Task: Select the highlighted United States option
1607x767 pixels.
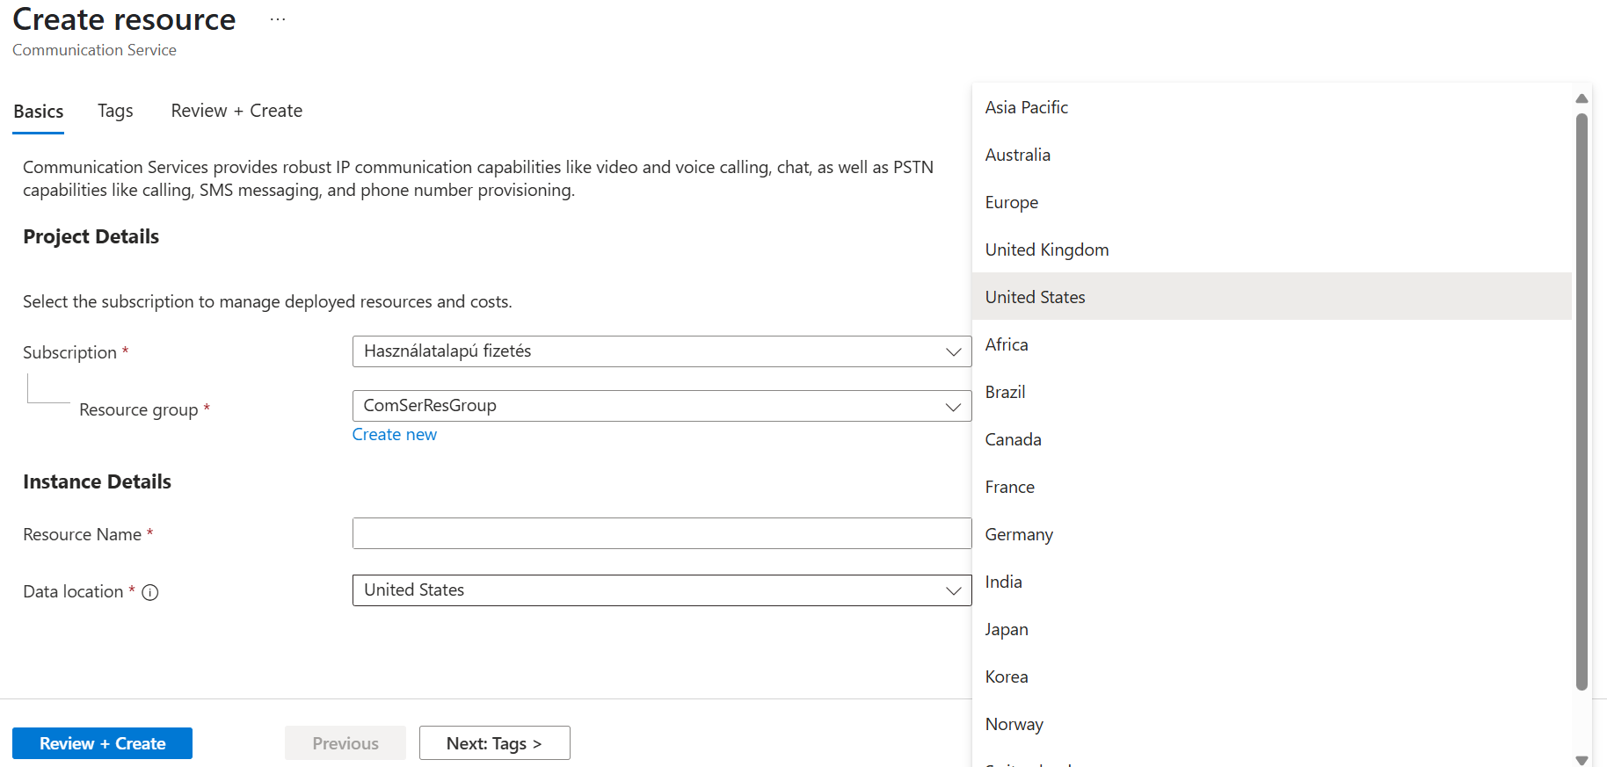Action: click(x=1272, y=297)
